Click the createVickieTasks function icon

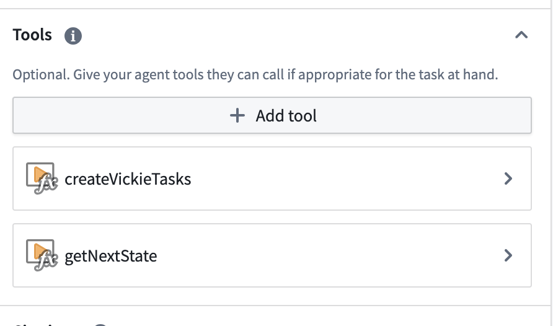coord(42,178)
